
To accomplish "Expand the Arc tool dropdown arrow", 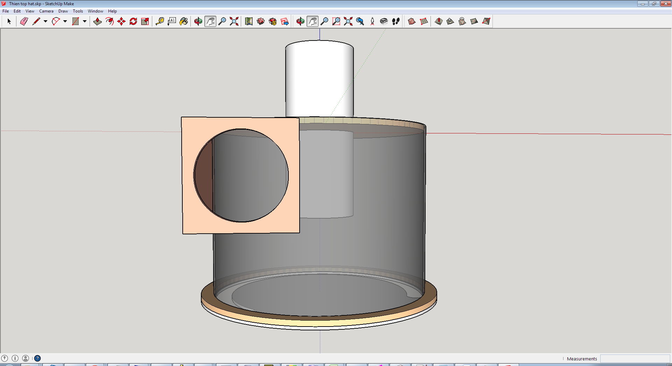I will pyautogui.click(x=65, y=21).
